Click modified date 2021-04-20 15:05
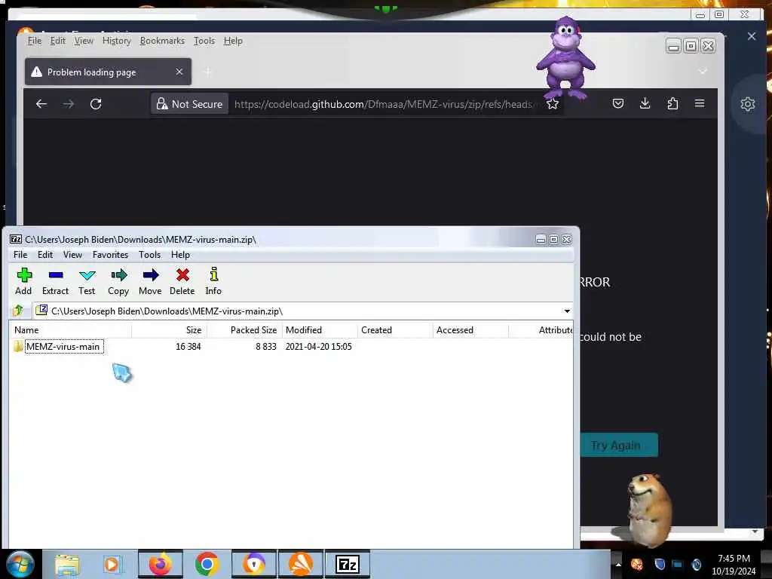 coord(319,347)
